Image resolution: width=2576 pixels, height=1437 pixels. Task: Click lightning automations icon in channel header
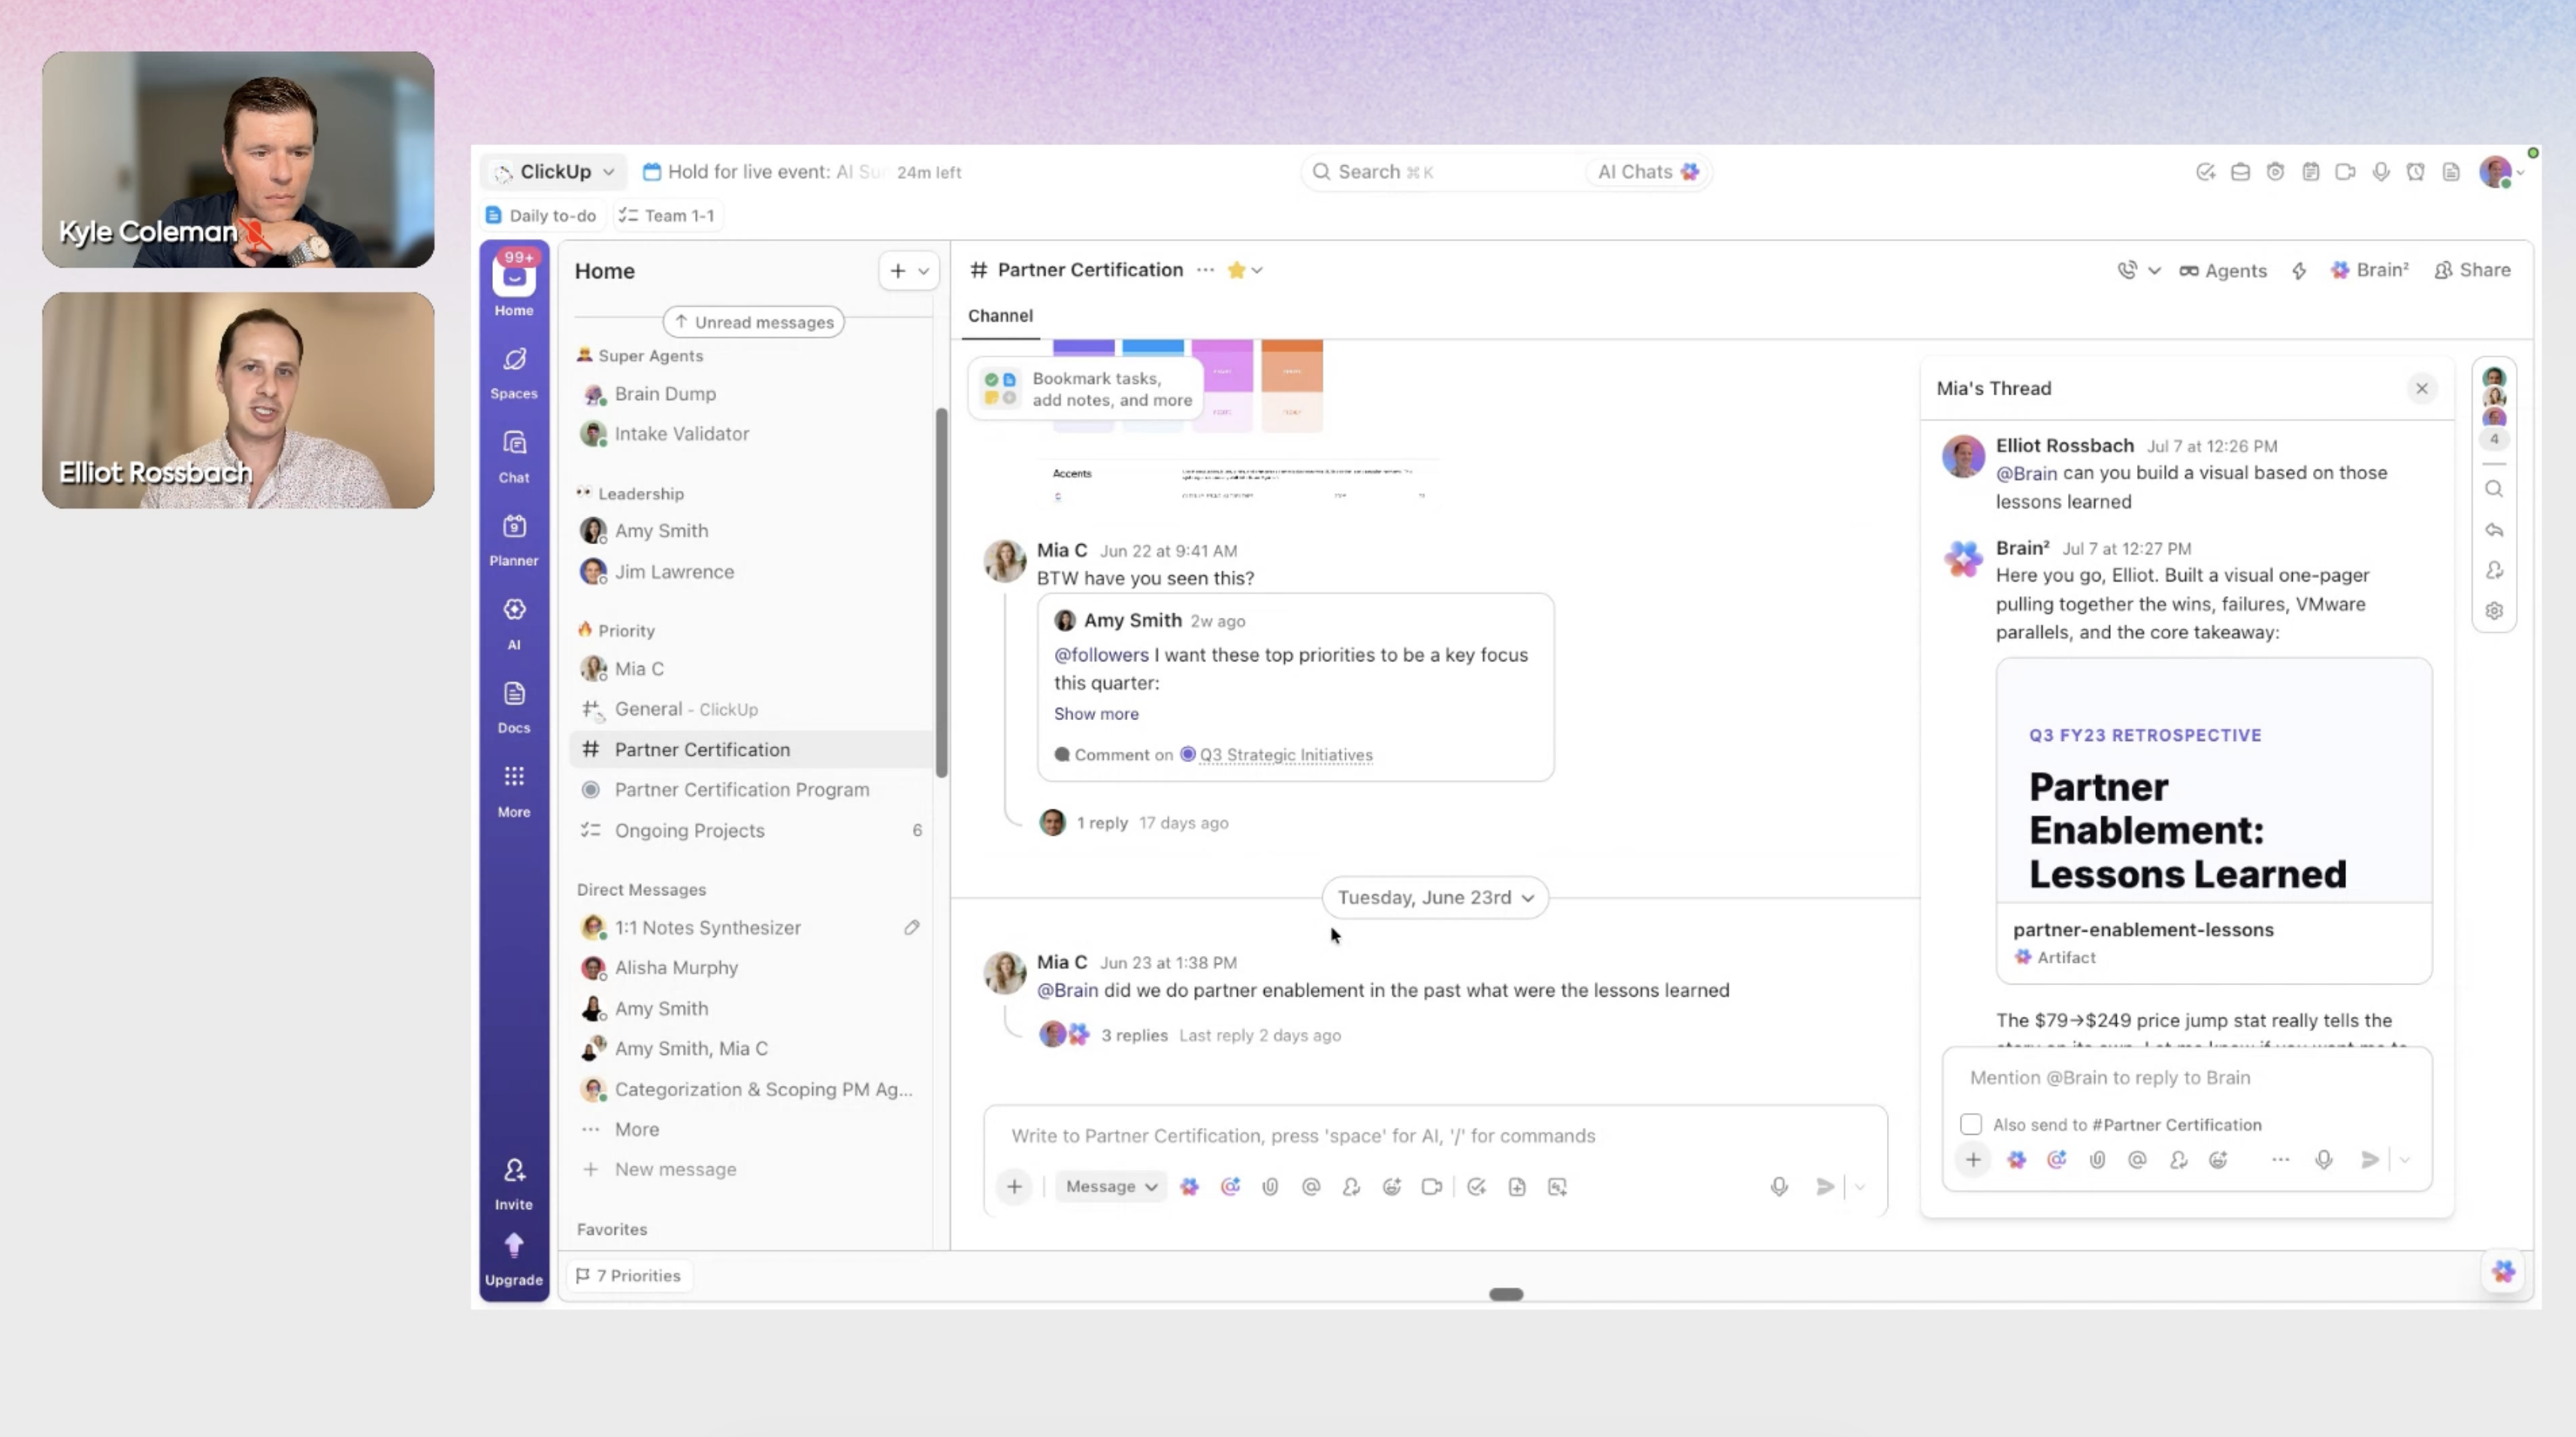tap(2299, 270)
